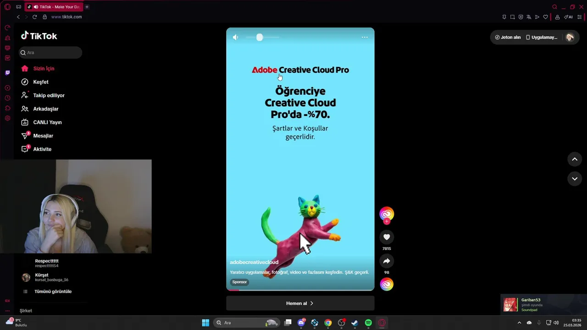Focus the TikTok Ara search field
The image size is (587, 330).
coord(50,52)
